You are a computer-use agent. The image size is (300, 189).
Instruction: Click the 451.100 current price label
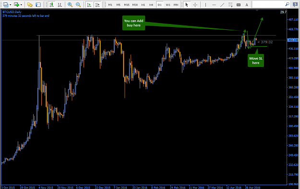[x=293, y=40]
